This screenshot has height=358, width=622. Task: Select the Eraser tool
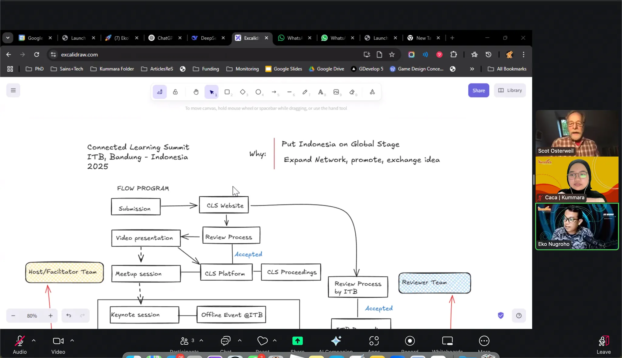coord(352,92)
